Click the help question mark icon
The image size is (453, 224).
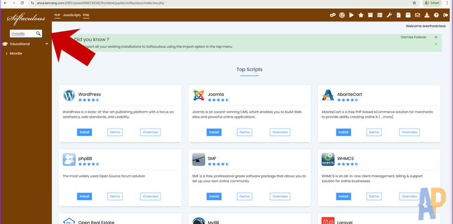tap(436, 15)
